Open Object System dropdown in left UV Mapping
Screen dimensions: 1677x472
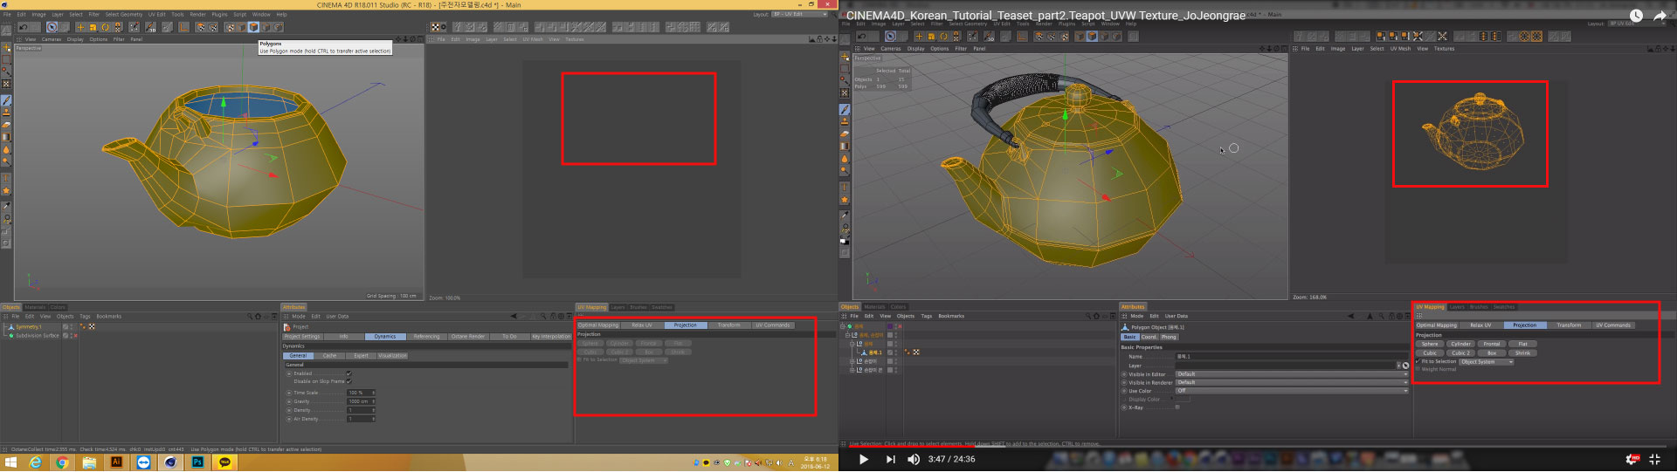coord(645,360)
